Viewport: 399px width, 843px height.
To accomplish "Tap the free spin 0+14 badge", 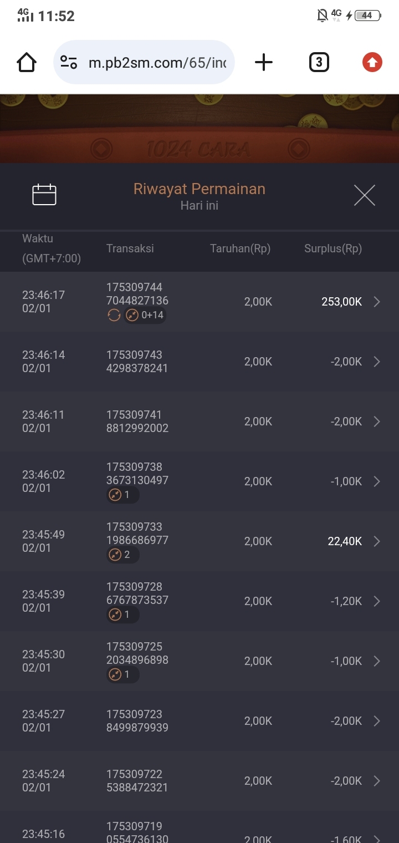I will click(x=145, y=316).
